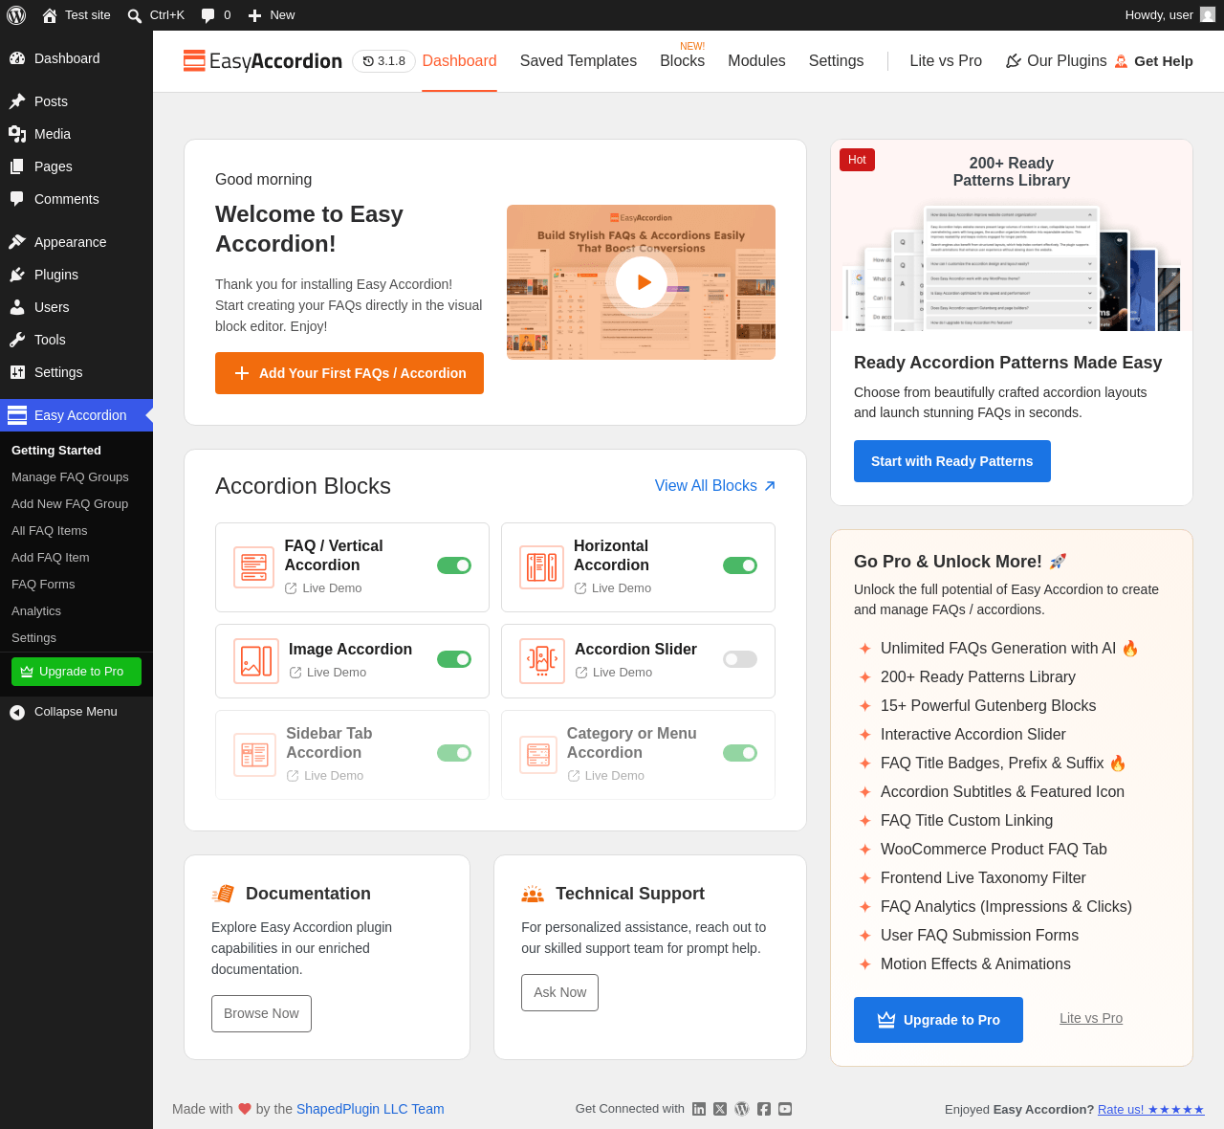Enable the Accordion Slider toggle
The width and height of the screenshot is (1224, 1129).
(740, 659)
